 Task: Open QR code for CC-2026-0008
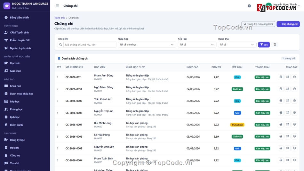point(288,113)
